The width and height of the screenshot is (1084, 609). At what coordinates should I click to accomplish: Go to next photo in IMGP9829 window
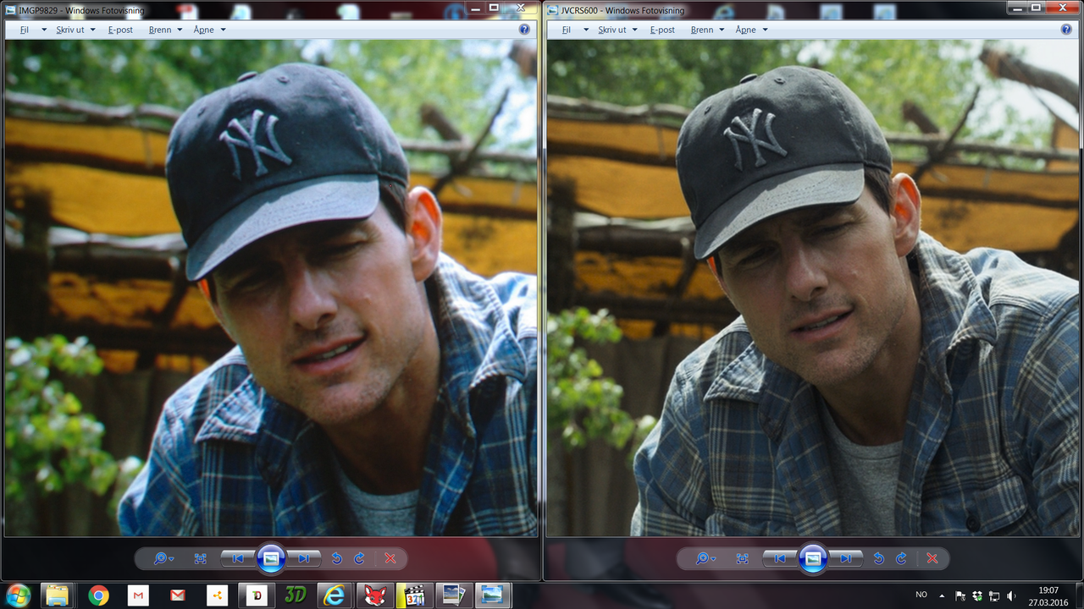coord(304,558)
